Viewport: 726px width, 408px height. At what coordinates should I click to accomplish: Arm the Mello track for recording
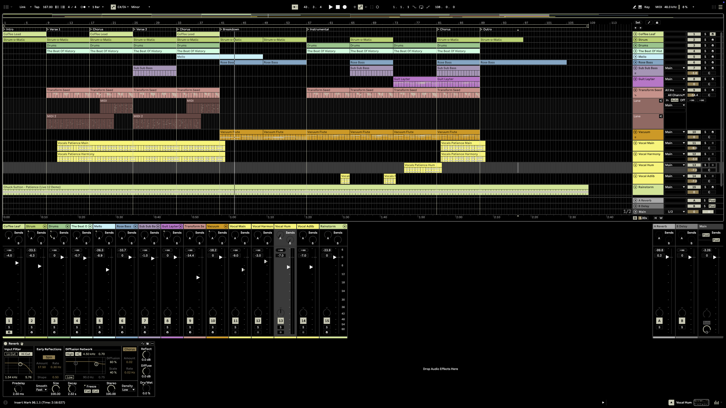[x=712, y=57]
